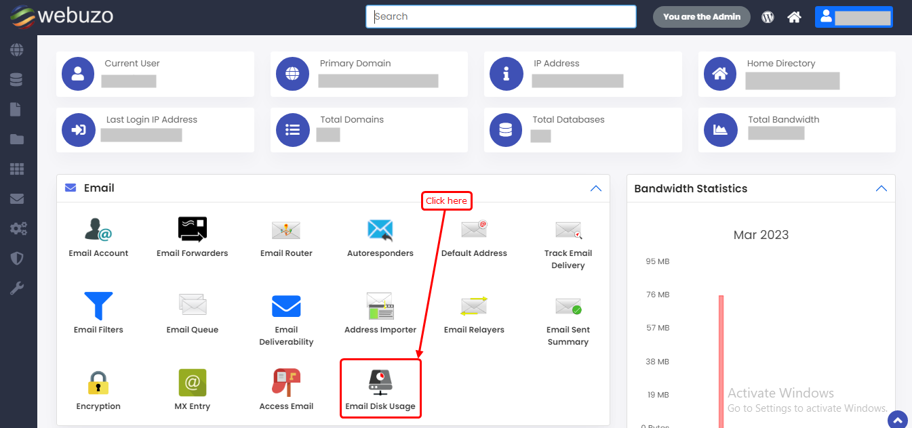The height and width of the screenshot is (428, 912).
Task: Click the You are the Admin button
Action: point(701,17)
